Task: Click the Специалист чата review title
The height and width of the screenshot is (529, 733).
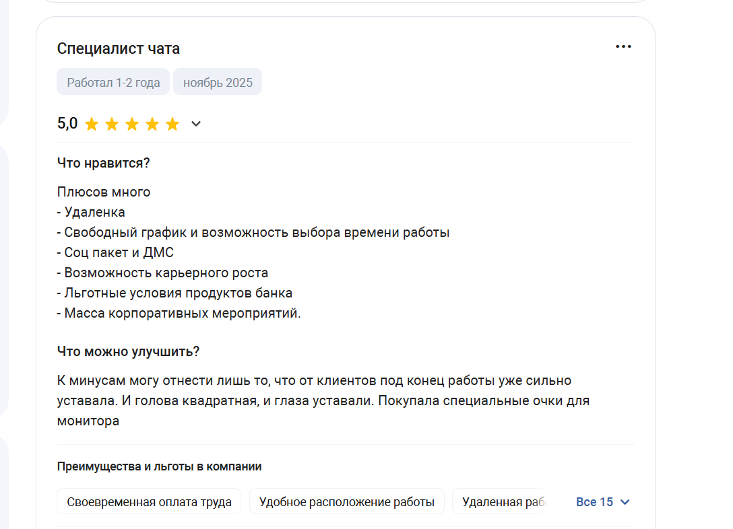Action: [x=119, y=48]
